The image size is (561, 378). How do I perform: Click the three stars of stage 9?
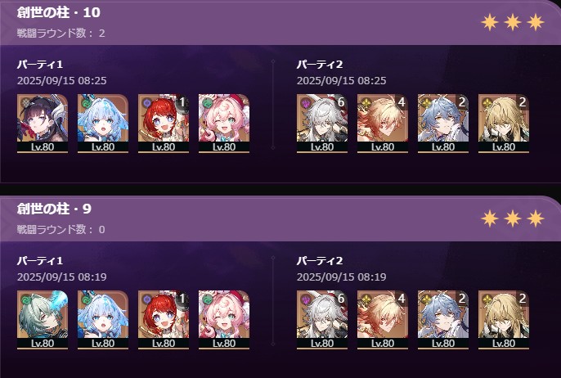[x=512, y=218]
